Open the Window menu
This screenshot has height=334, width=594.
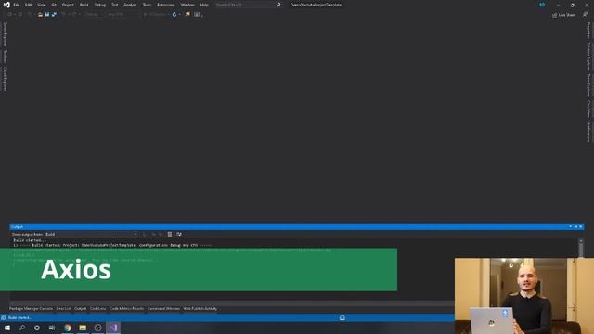click(187, 5)
